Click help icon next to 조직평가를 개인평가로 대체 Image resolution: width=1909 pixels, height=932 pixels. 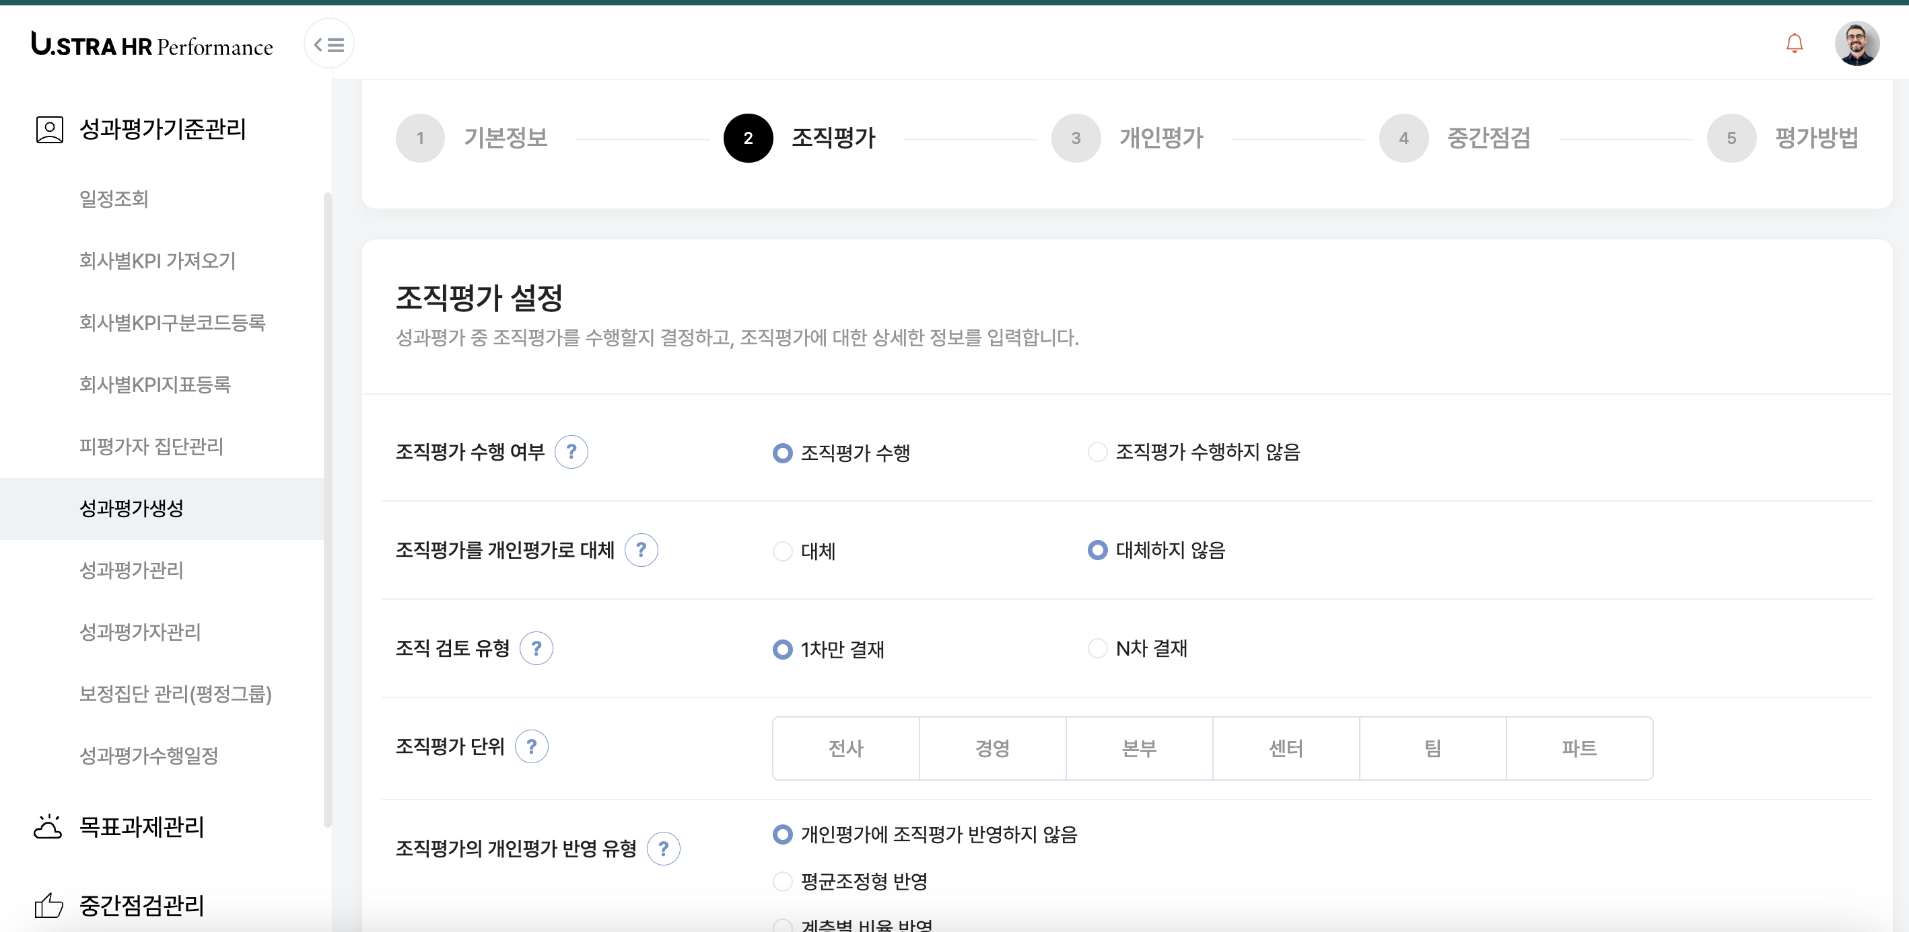tap(641, 550)
